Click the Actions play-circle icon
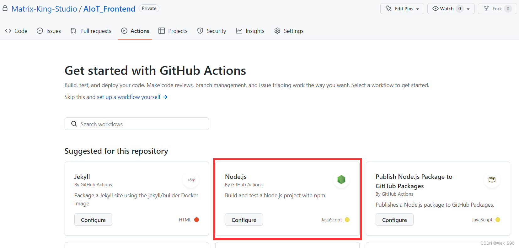Image resolution: width=519 pixels, height=248 pixels. 124,31
